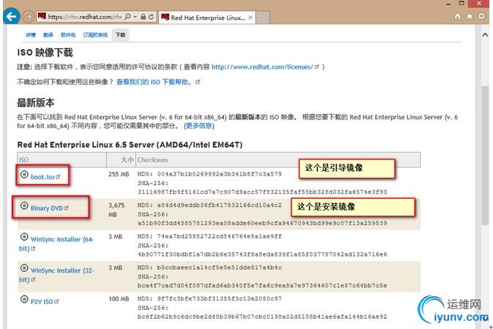Switch to the 勘误 tab

tap(48, 35)
